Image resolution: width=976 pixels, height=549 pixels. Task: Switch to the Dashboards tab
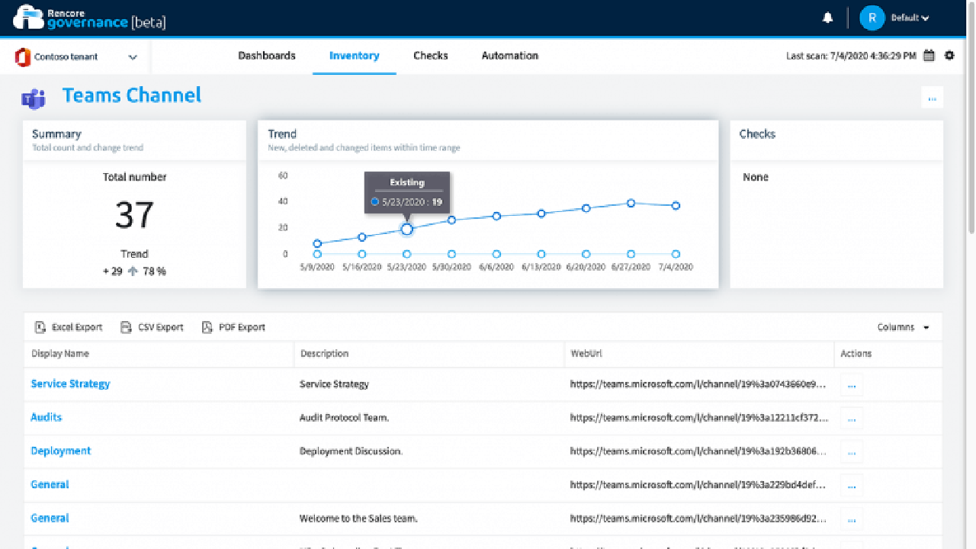266,56
